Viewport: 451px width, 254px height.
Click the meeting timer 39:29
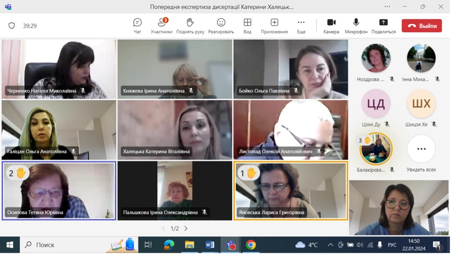(29, 26)
